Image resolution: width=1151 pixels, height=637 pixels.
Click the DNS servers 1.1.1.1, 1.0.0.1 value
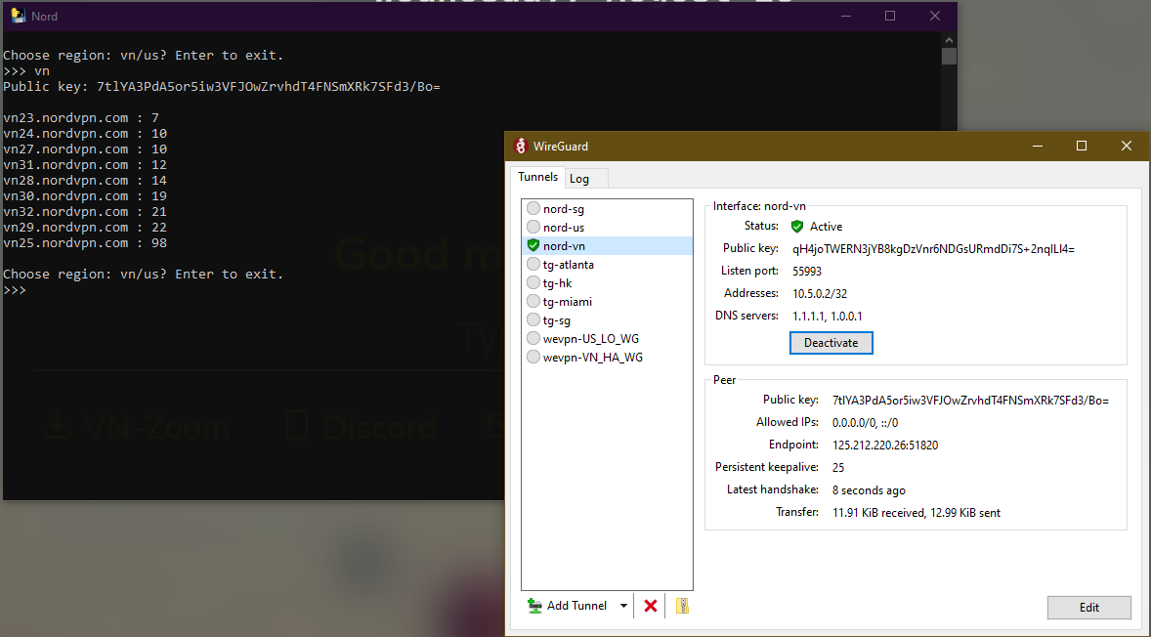[x=828, y=317]
